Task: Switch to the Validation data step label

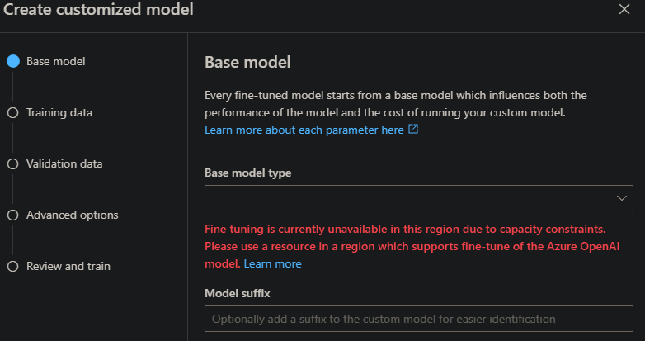Action: click(64, 163)
